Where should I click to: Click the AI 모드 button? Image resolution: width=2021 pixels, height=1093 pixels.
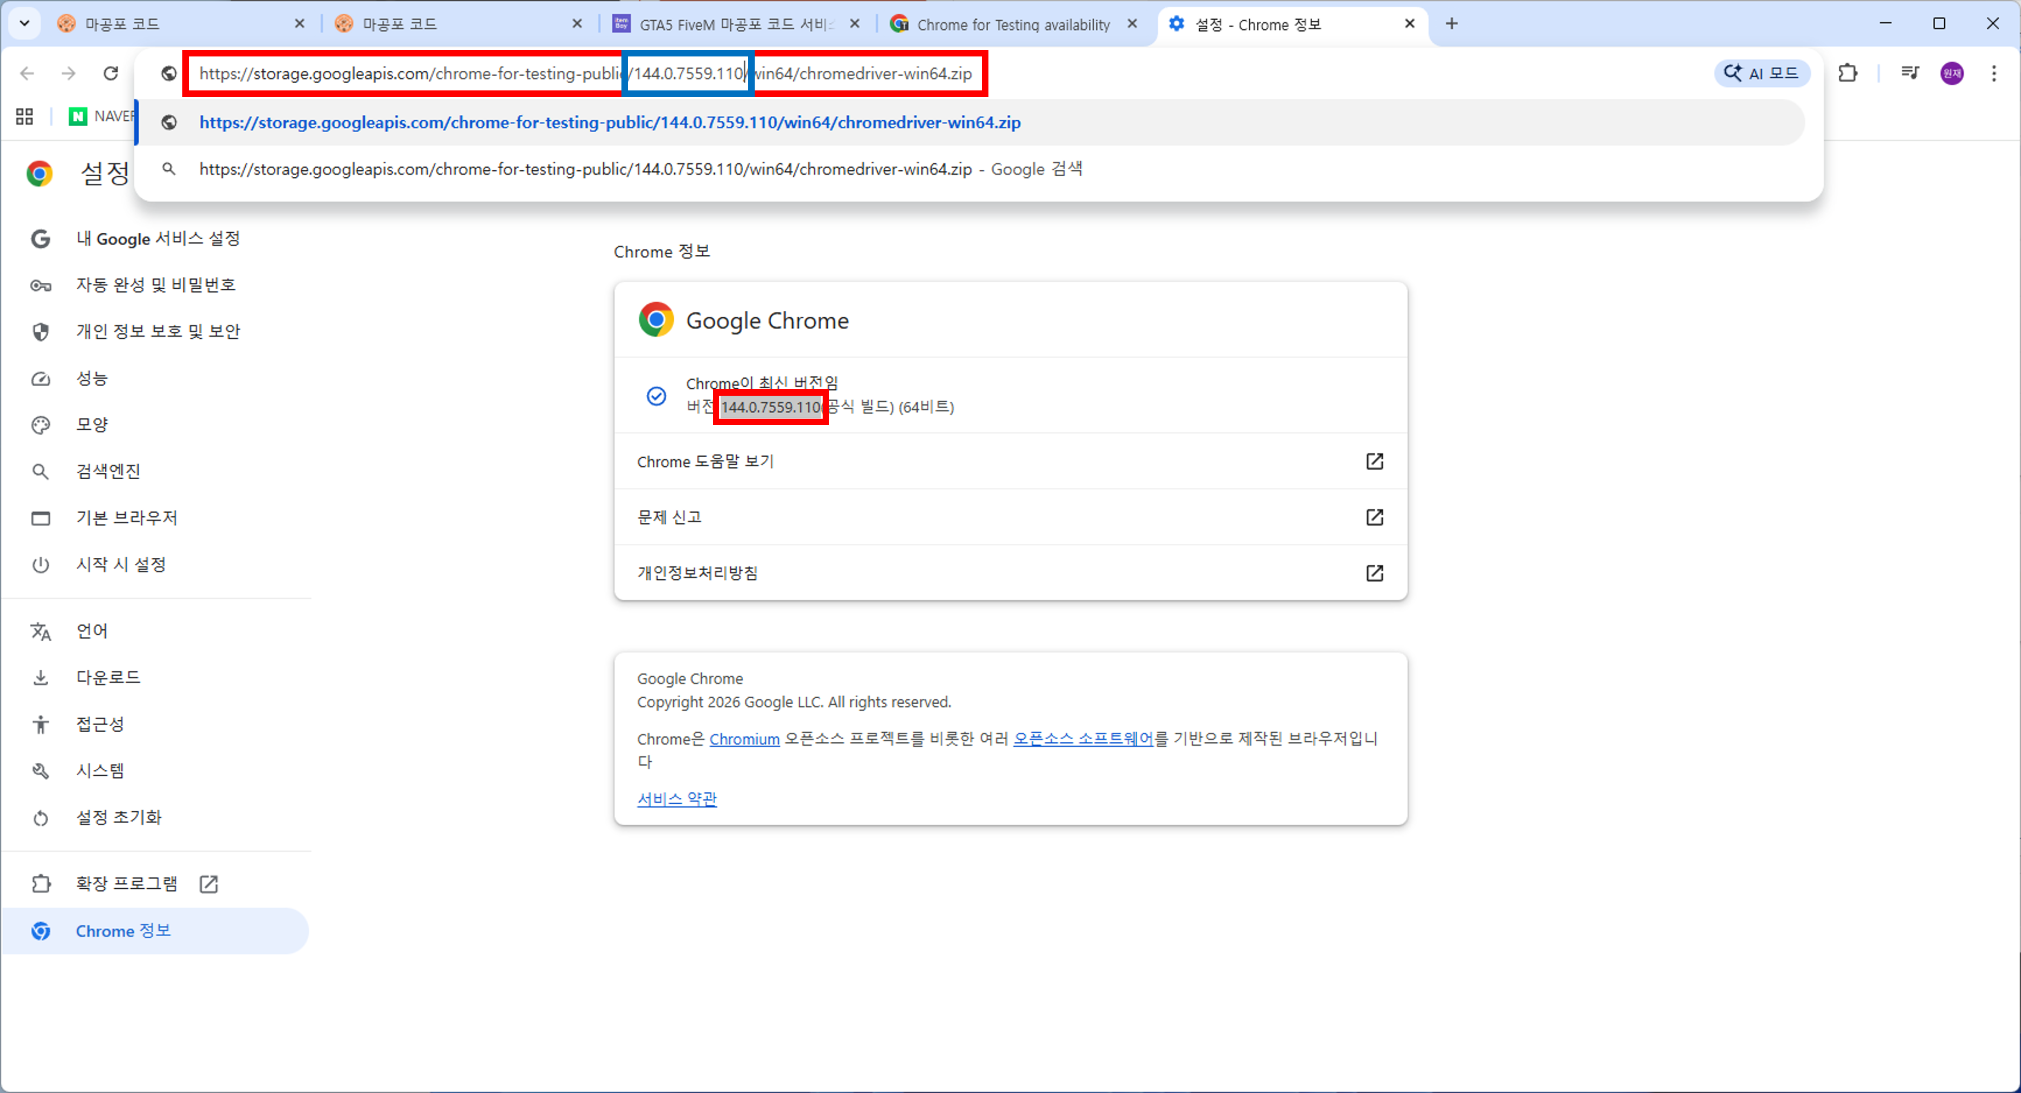(1762, 73)
